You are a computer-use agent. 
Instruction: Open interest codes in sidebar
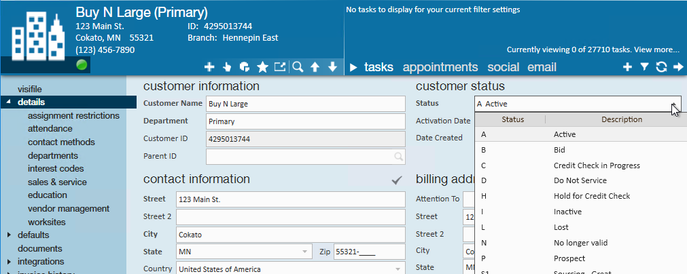(x=56, y=169)
